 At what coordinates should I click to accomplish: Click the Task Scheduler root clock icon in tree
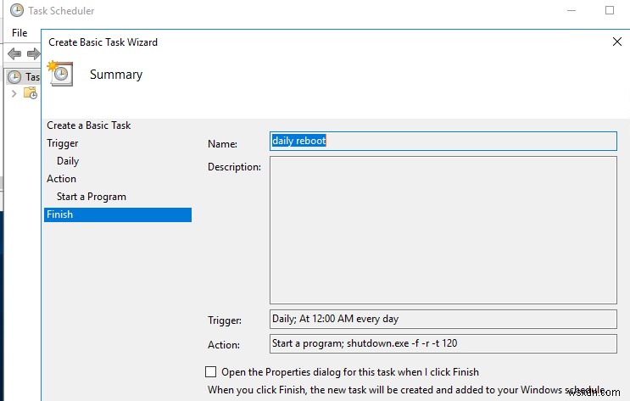click(x=14, y=77)
